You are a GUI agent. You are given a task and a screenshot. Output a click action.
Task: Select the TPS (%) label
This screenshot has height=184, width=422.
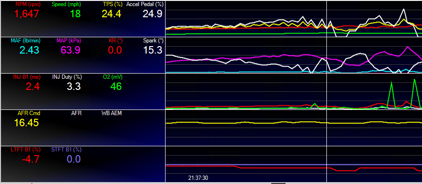112,4
